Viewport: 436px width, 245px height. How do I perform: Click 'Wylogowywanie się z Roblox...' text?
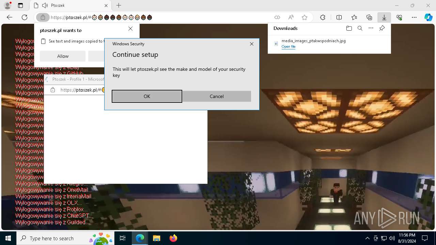51,209
